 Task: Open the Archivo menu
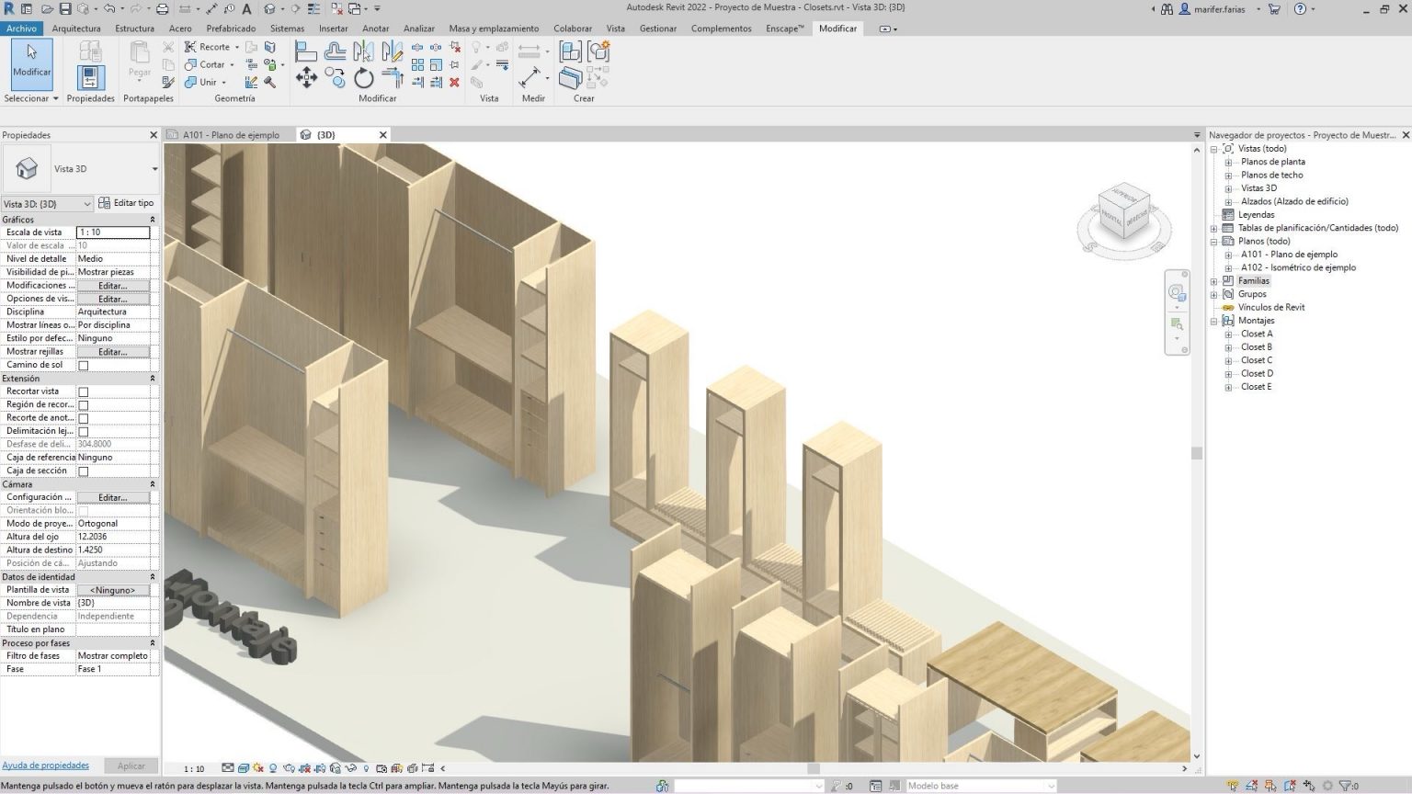(20, 28)
